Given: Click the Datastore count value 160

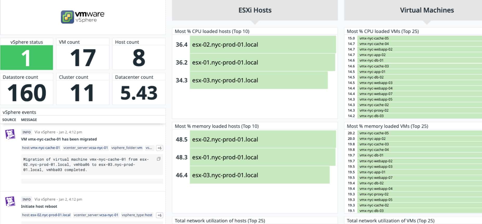Looking at the screenshot, I should 27,93.
